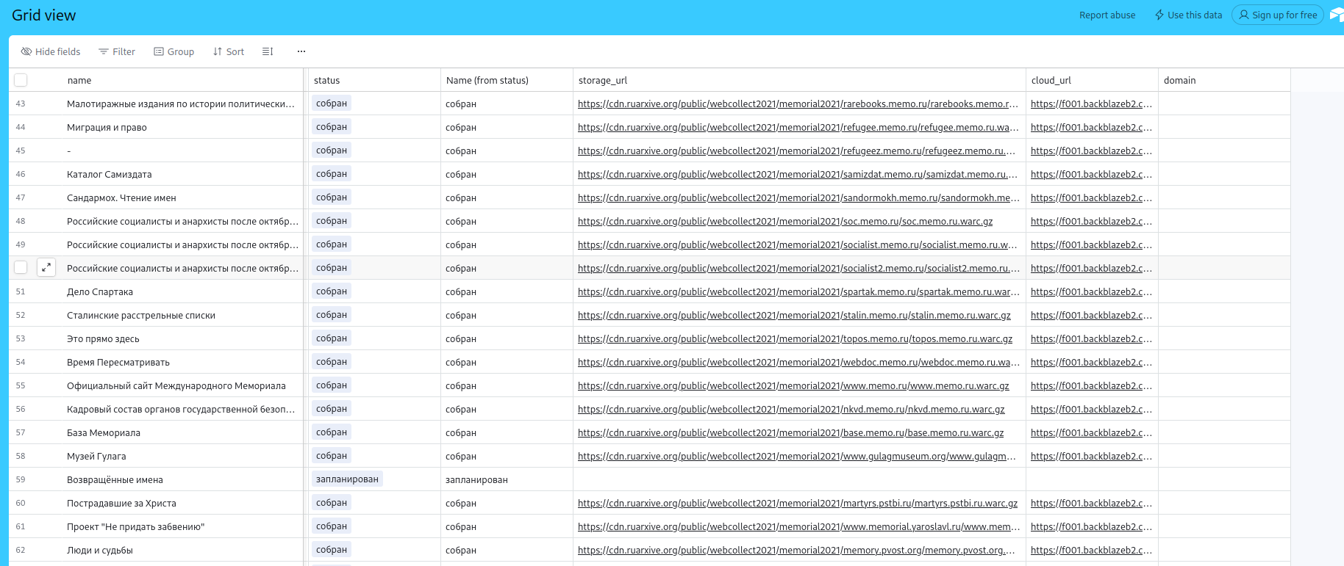
Task: Click the lightning icon beside Use this data
Action: (1159, 15)
